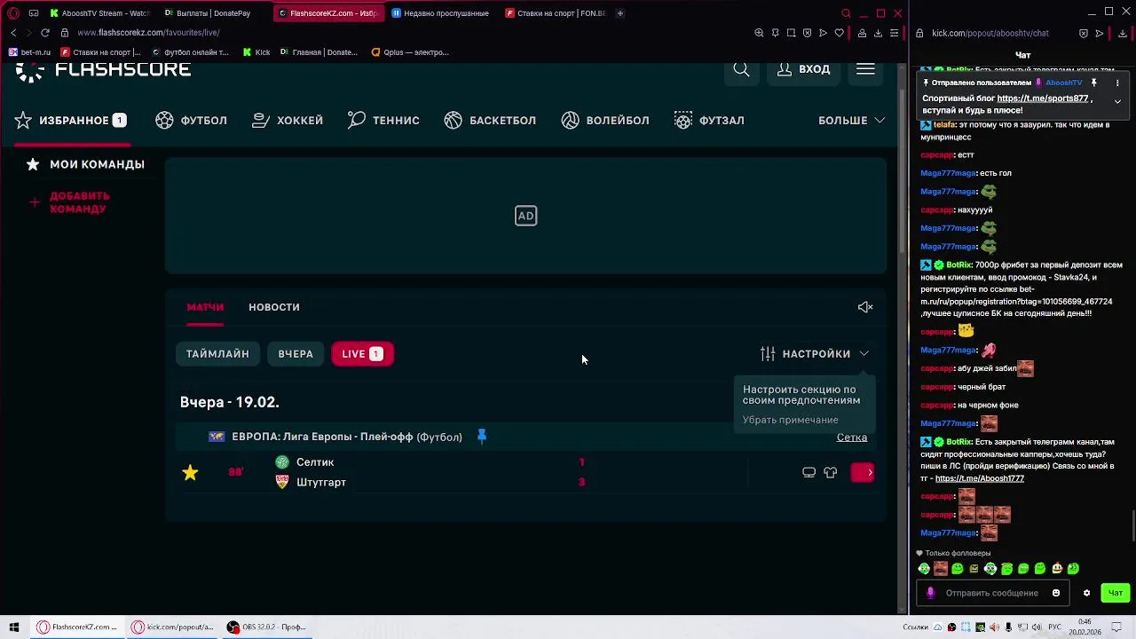Click the taskbar volume speaker icon
This screenshot has width=1136, height=639.
1037,627
